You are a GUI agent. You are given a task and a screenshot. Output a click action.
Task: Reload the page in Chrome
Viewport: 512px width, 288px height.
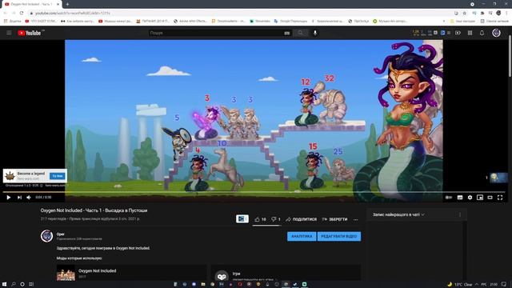(x=22, y=13)
